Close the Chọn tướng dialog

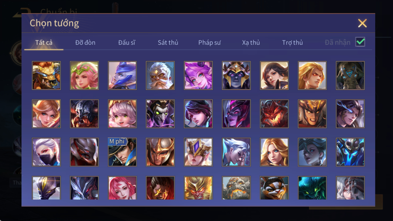click(x=363, y=23)
